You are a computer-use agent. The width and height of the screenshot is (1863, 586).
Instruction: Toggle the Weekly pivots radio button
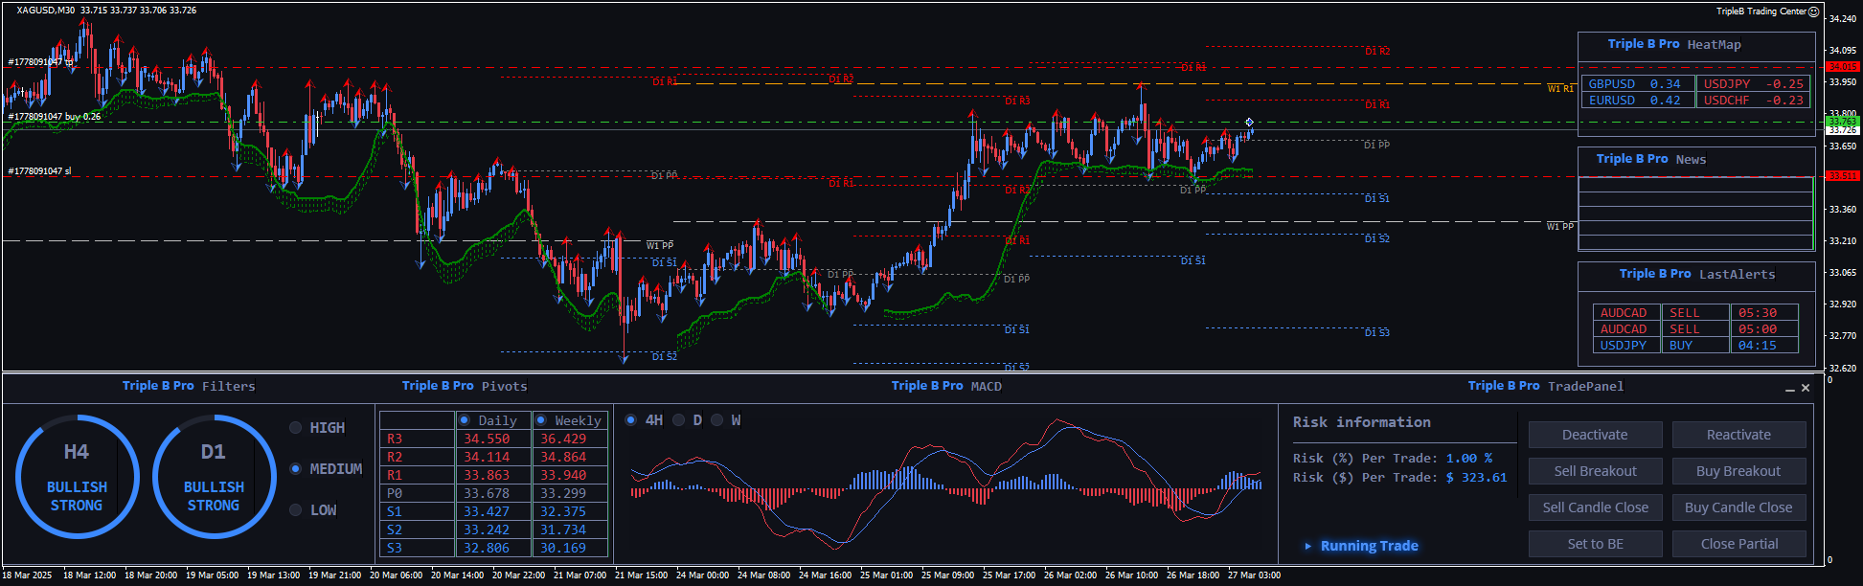(x=541, y=420)
